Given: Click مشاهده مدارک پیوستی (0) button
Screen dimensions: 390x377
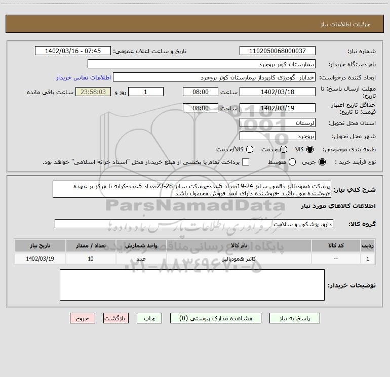Looking at the screenshot, I should pos(216,318).
